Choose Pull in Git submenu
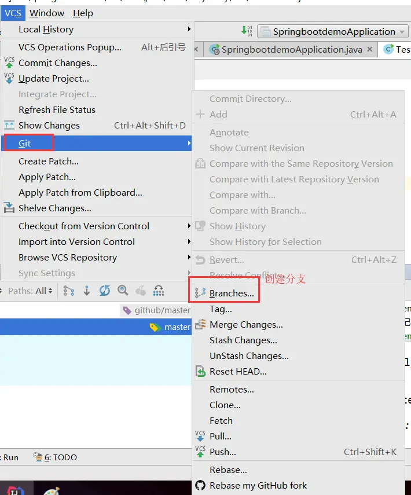 click(298, 437)
